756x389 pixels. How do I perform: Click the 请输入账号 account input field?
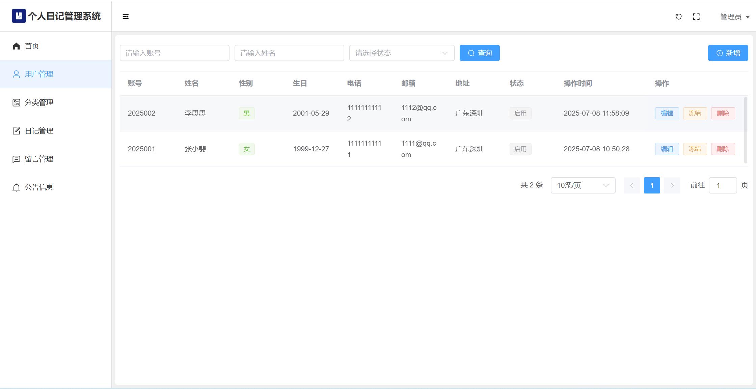click(174, 53)
